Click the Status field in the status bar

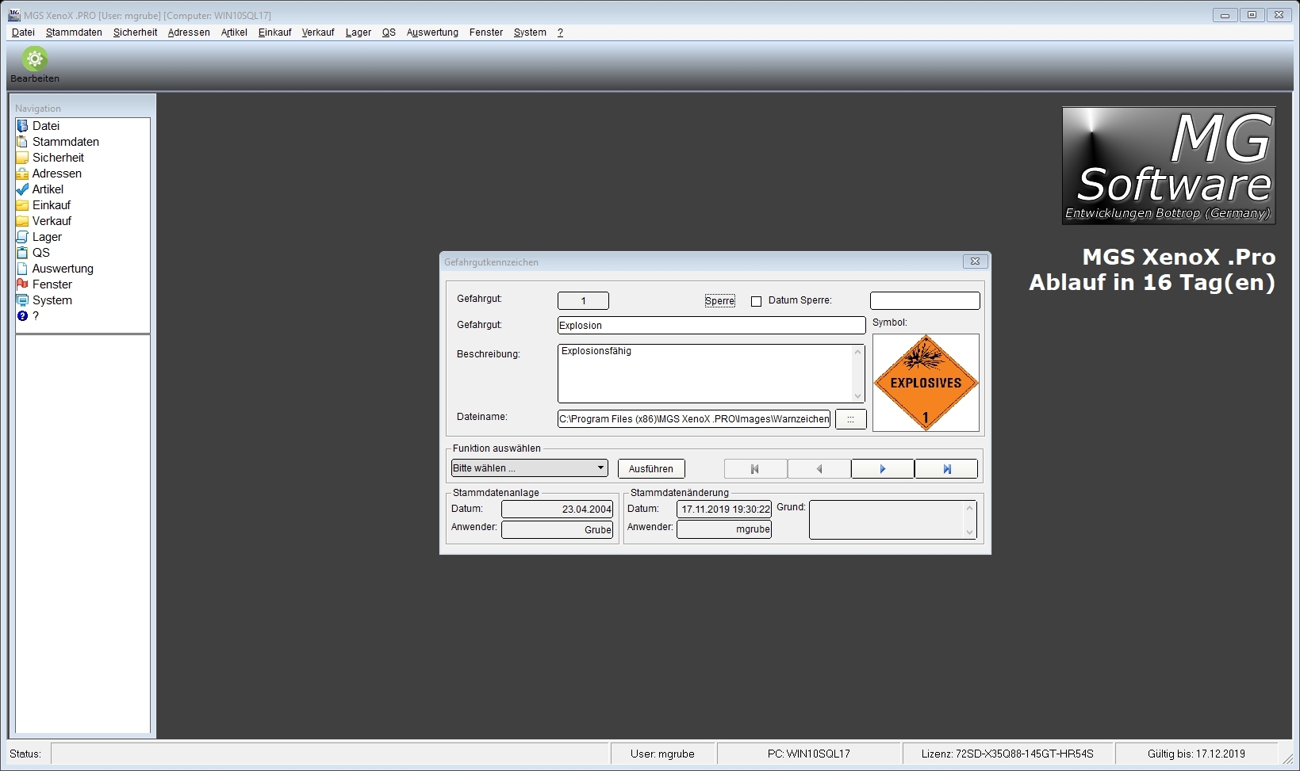pos(330,754)
